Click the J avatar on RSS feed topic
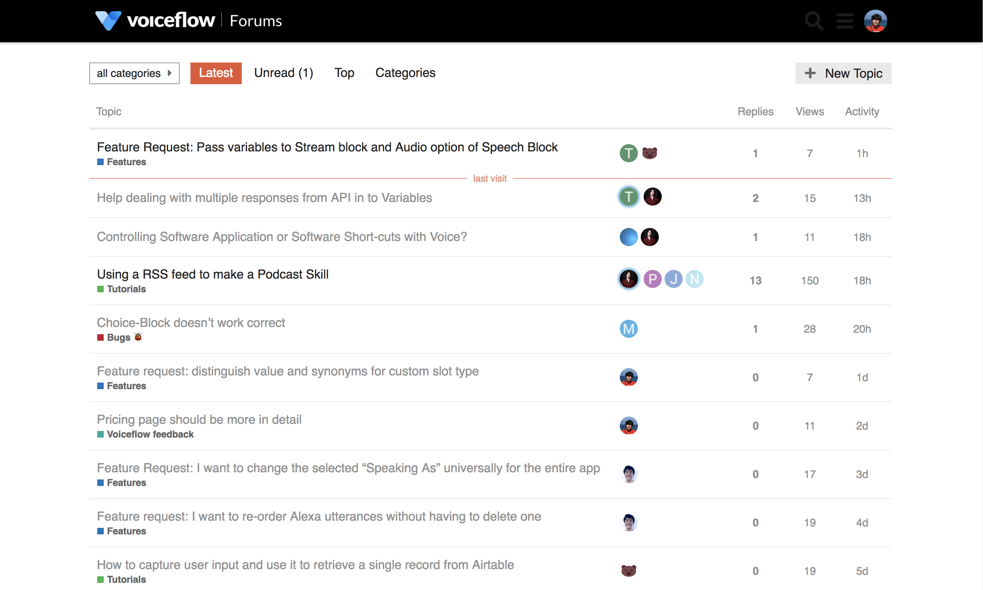Viewport: 983px width, 590px height. [673, 279]
